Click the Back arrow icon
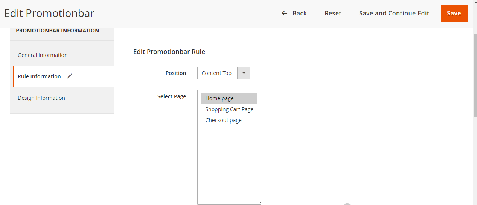Viewport: 477px width, 205px height. click(285, 14)
